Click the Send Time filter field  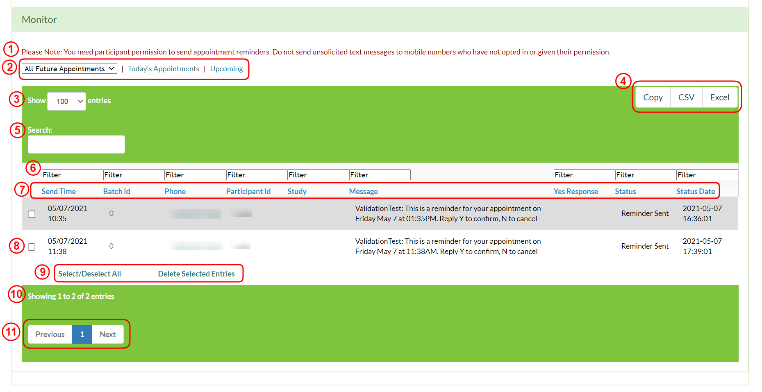pyautogui.click(x=72, y=175)
